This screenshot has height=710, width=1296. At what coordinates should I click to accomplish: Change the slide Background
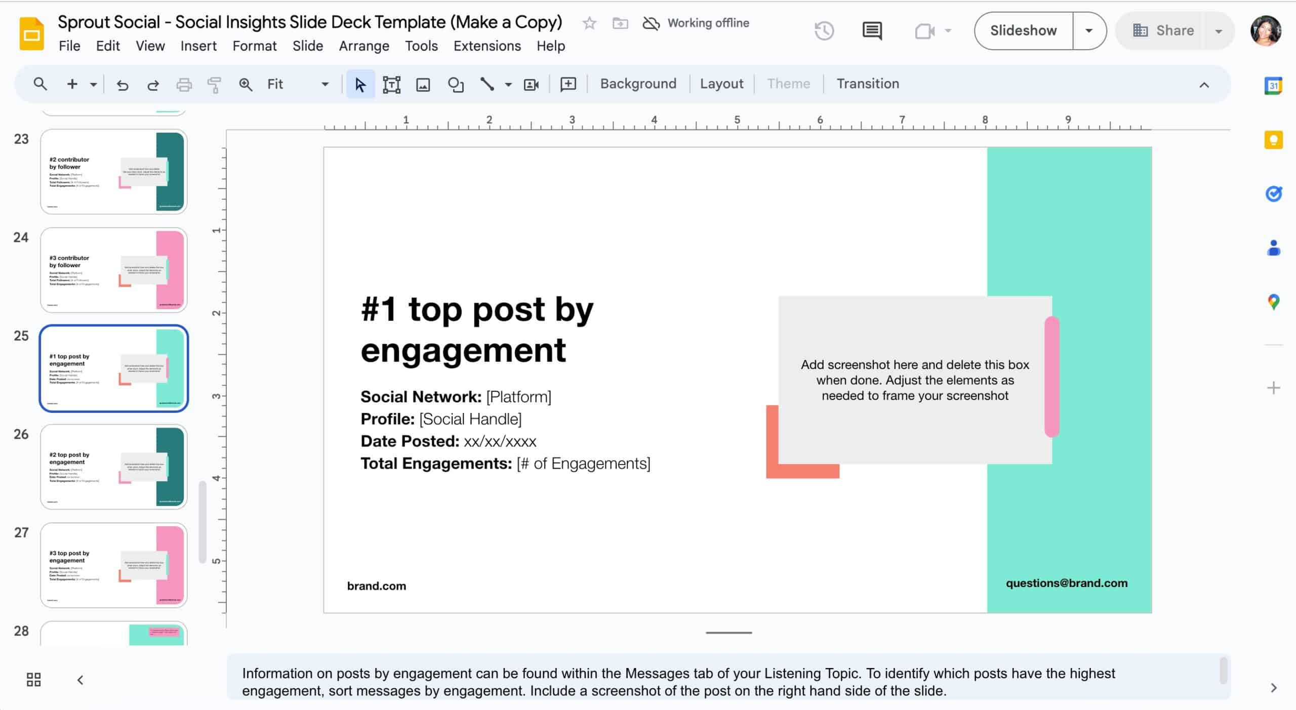pyautogui.click(x=638, y=83)
